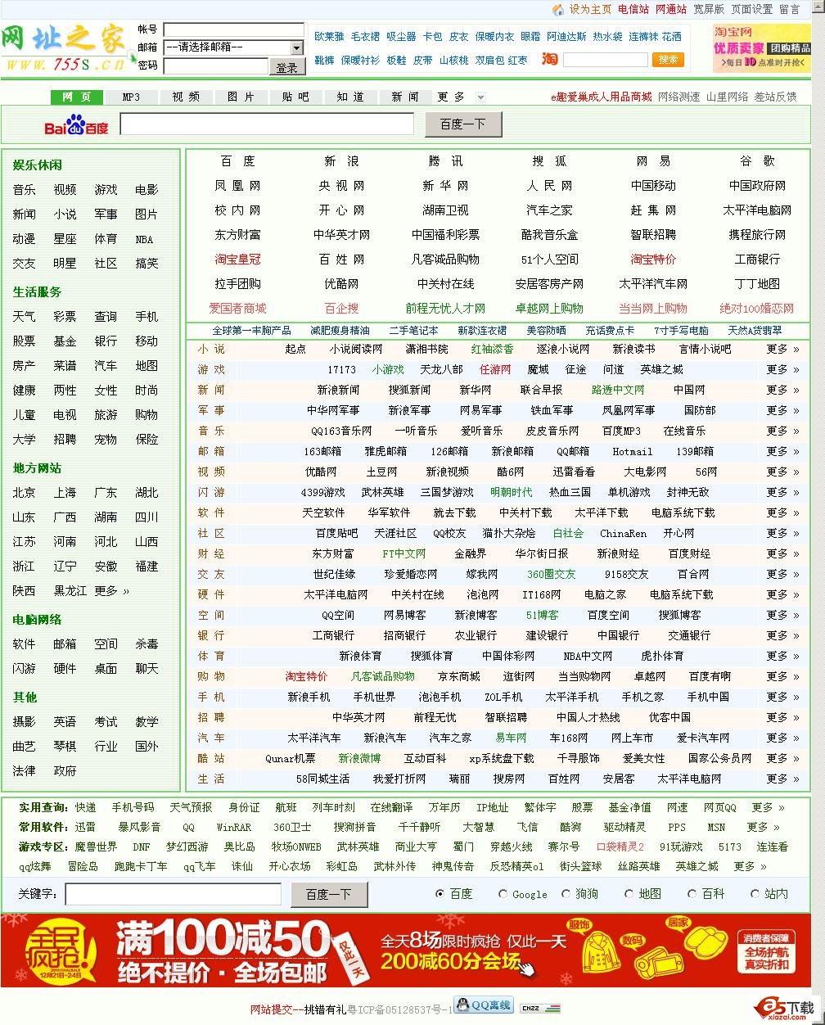Expand 更多 in the 实用查询 row
Image resolution: width=825 pixels, height=1025 pixels.
[768, 807]
